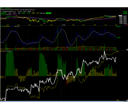The image size is (128, 102).
Task: Click the 40.62 high price value
Action: tap(15, 13)
